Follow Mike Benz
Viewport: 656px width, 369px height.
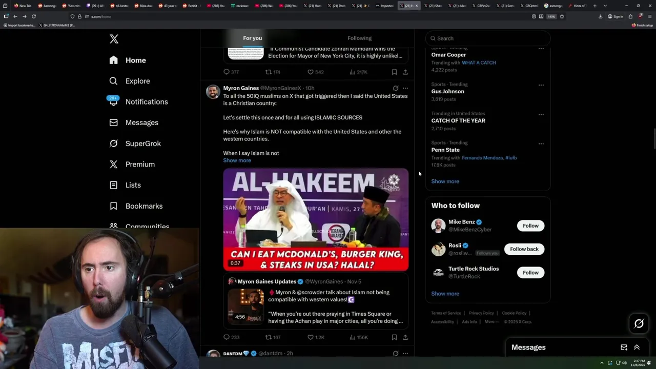point(530,225)
